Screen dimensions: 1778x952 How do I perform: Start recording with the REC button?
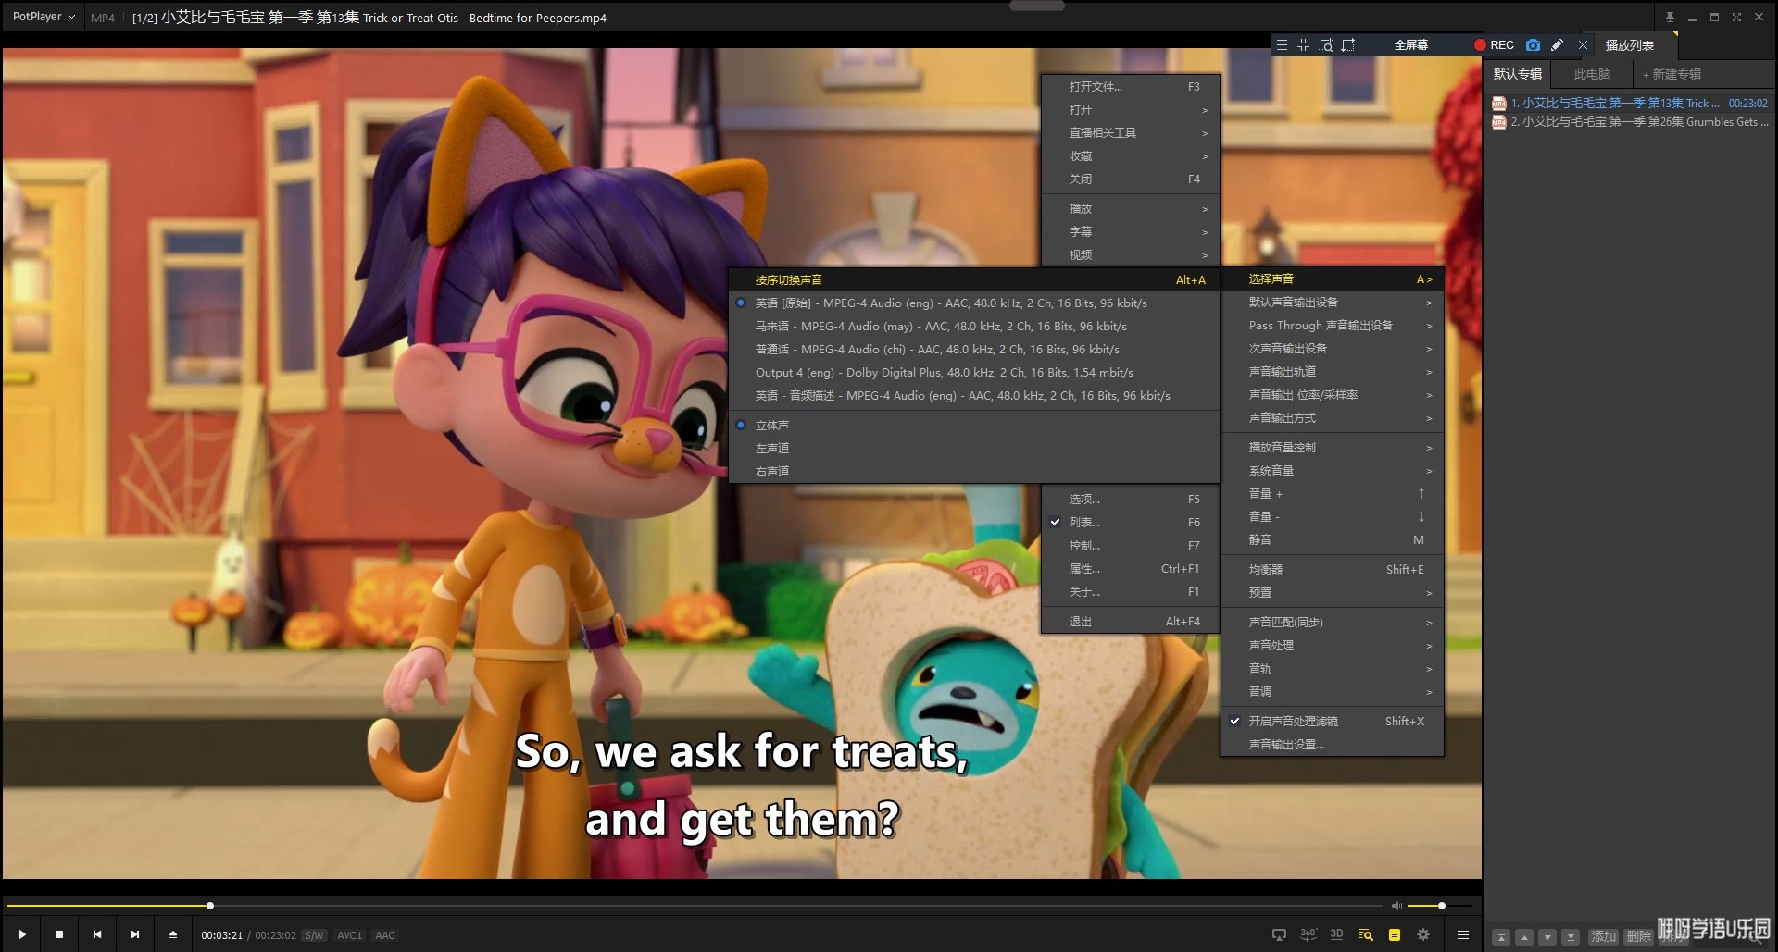tap(1494, 44)
